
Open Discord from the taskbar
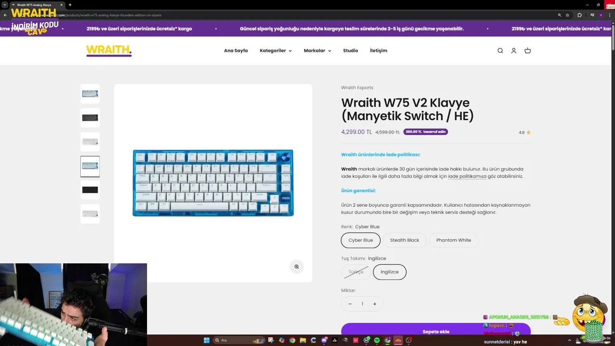point(324,340)
